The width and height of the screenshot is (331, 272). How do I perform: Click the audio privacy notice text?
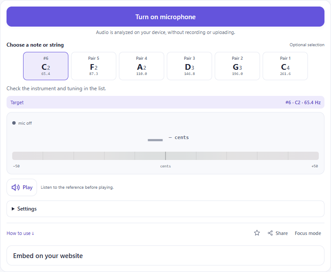165,32
